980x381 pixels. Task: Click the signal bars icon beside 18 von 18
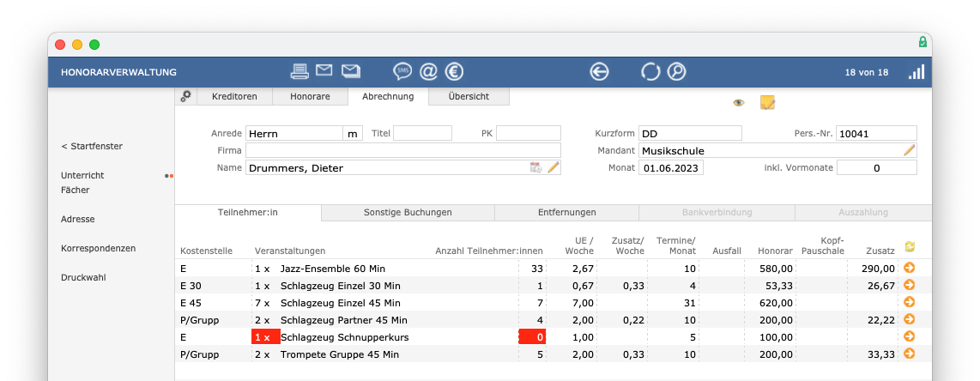916,72
